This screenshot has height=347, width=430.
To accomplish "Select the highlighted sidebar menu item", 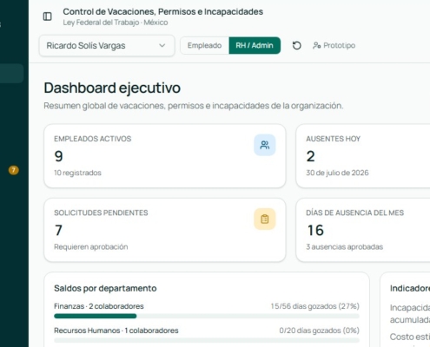I will click(11, 74).
